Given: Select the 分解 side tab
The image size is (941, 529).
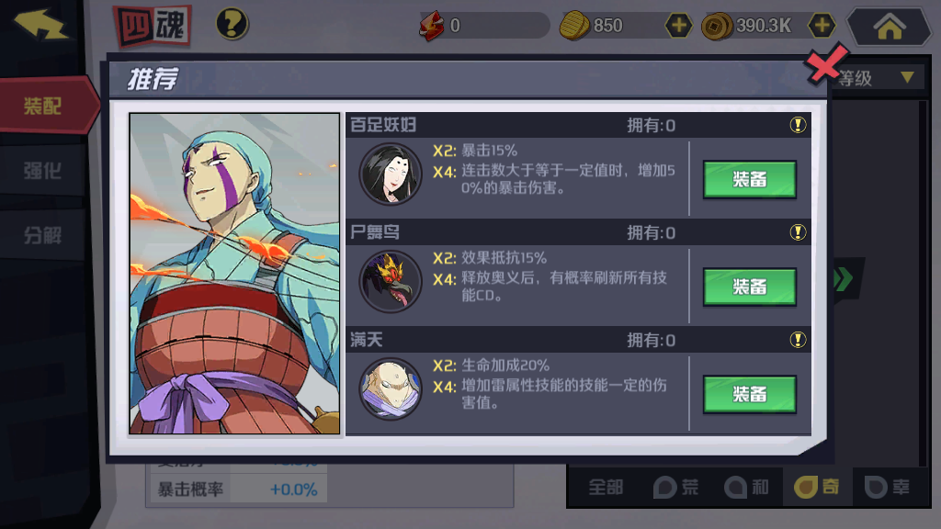Looking at the screenshot, I should (42, 235).
